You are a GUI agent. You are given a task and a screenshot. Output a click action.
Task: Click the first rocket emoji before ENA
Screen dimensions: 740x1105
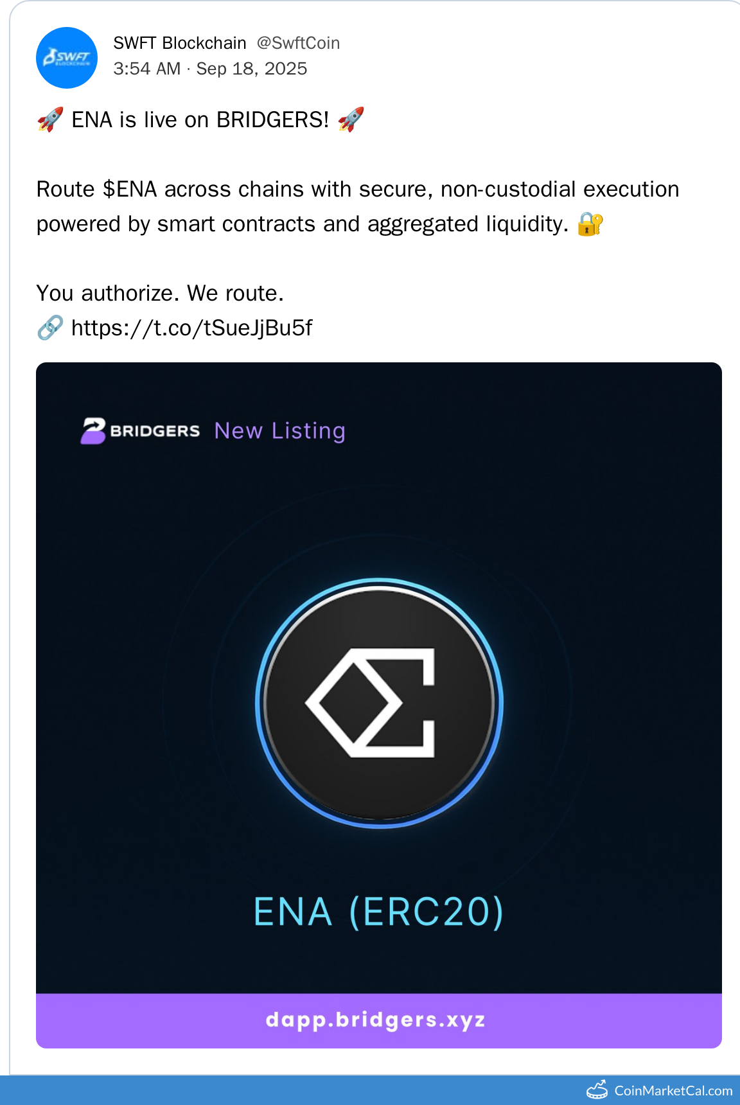click(x=50, y=119)
